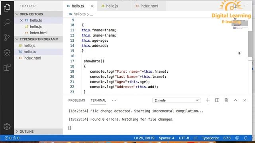Kill terminal with trash icon
This screenshot has height=143, width=255.
coord(226,100)
